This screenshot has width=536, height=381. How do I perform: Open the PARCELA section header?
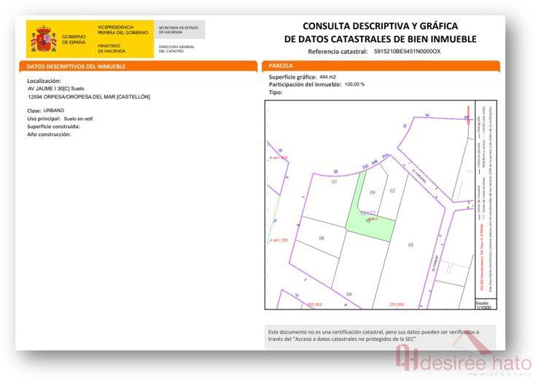pyautogui.click(x=281, y=66)
